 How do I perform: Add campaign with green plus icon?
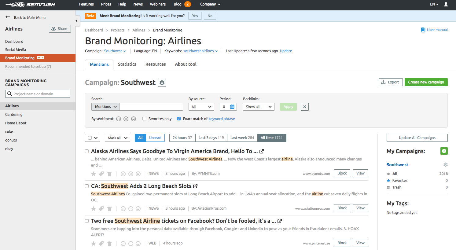point(444,151)
